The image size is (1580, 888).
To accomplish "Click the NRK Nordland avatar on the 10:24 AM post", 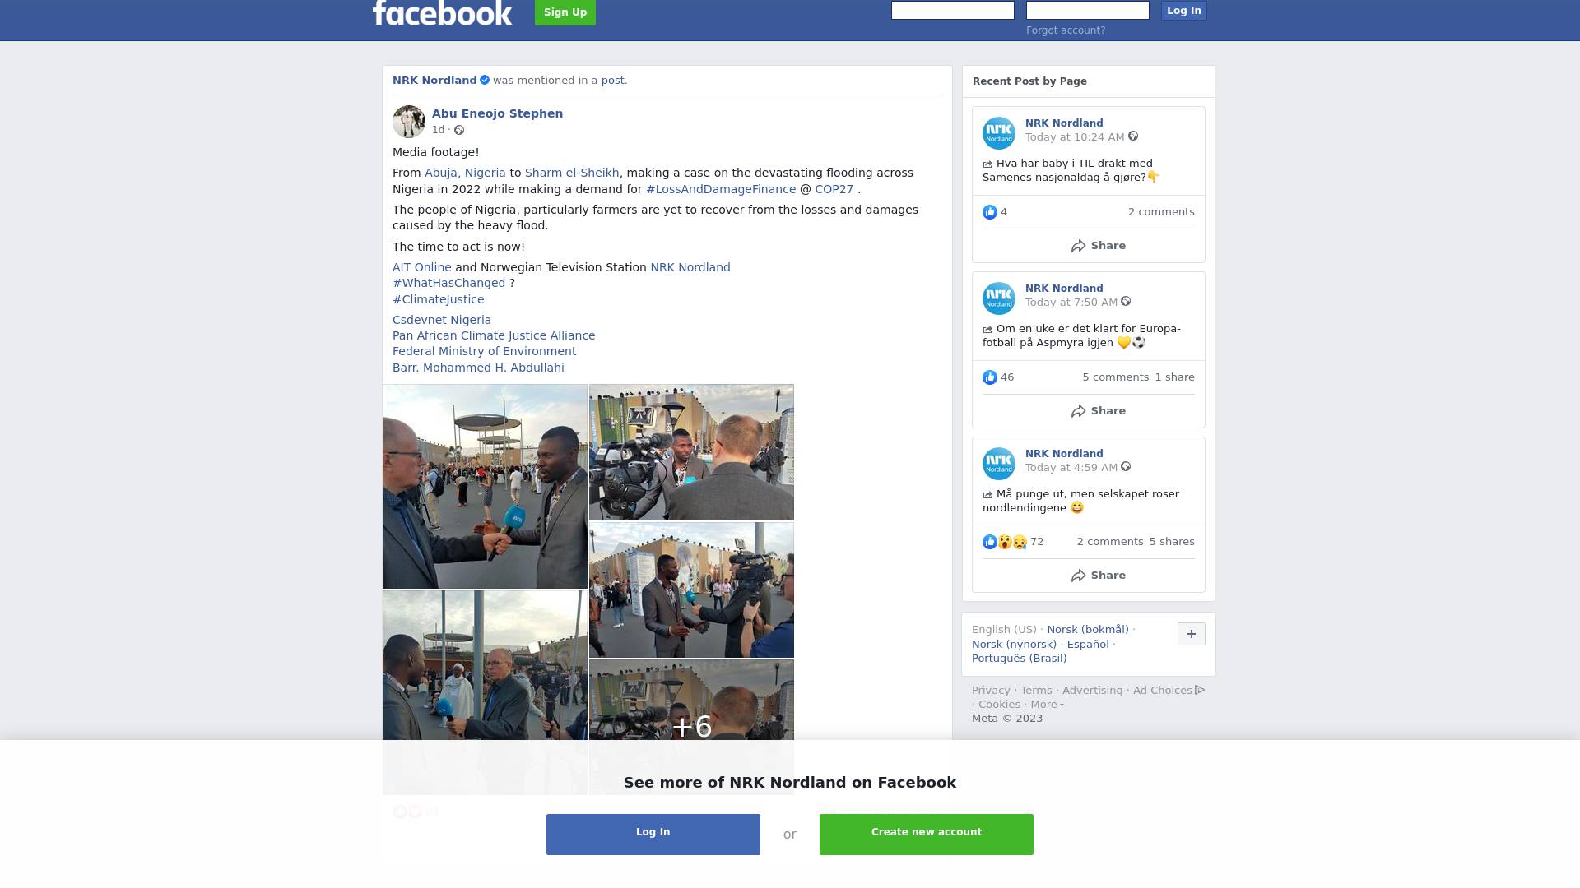I will [x=999, y=133].
